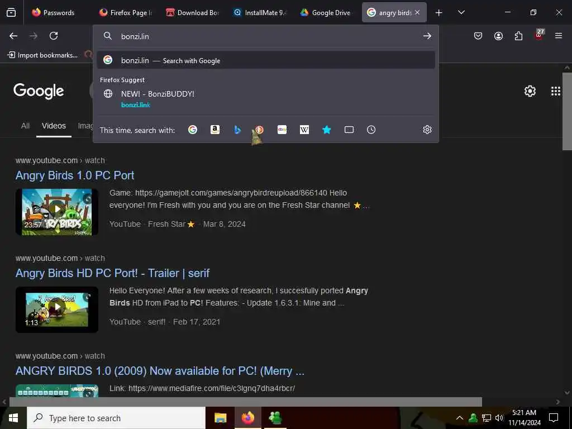Screen dimensions: 572x429
Task: Select the Videos results tab
Action: click(54, 126)
